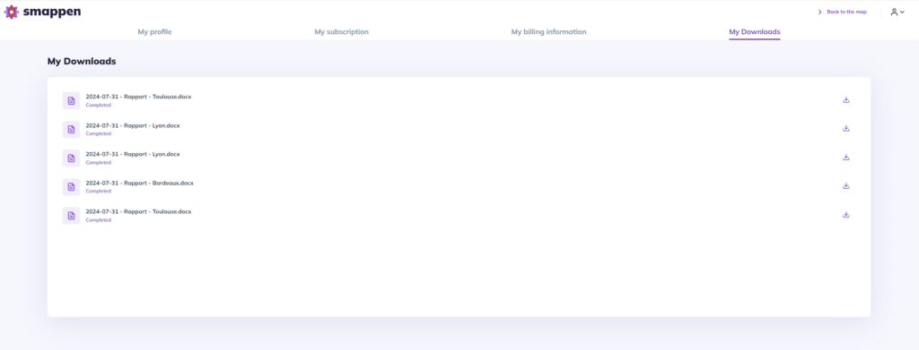
Task: Download the last Toulouse report
Action: pyautogui.click(x=845, y=215)
